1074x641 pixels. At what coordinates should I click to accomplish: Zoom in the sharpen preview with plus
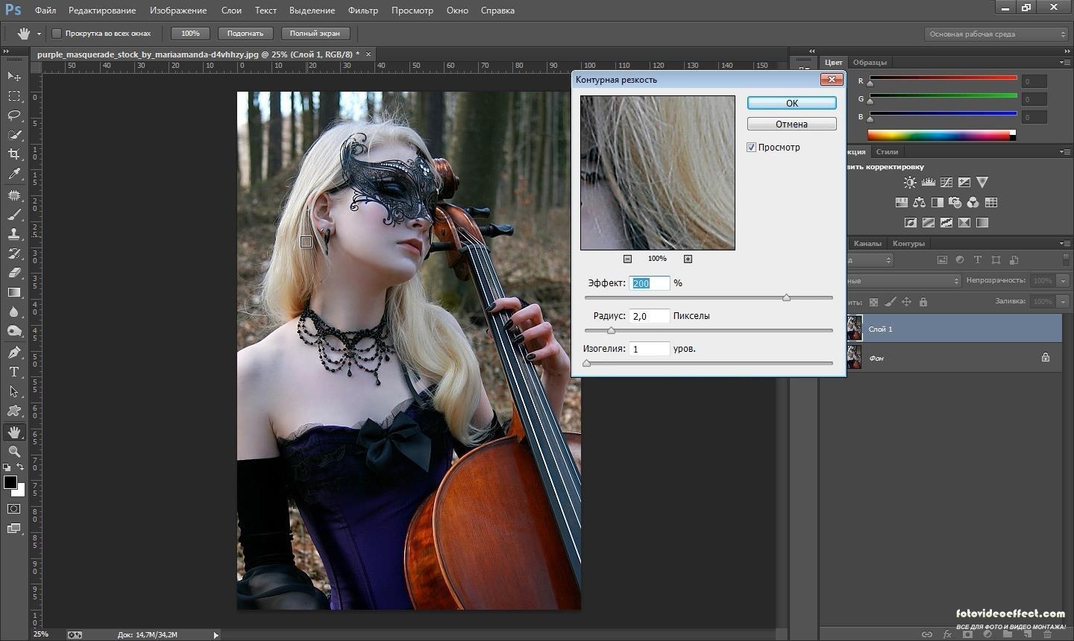[688, 259]
